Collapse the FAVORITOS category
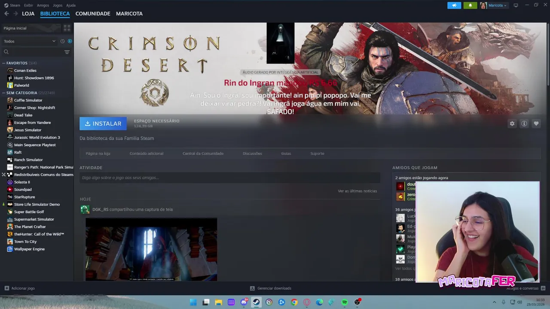The width and height of the screenshot is (550, 309). [x=3, y=63]
